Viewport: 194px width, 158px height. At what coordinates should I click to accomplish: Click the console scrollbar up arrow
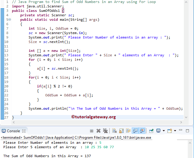(190, 143)
